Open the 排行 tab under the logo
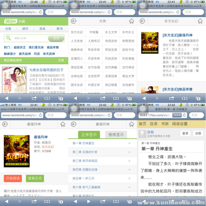The width and height of the screenshot is (206, 206). coord(25,29)
